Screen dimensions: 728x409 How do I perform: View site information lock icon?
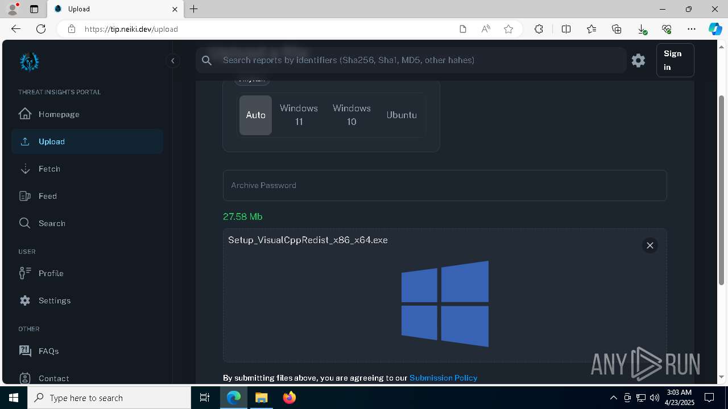72,29
